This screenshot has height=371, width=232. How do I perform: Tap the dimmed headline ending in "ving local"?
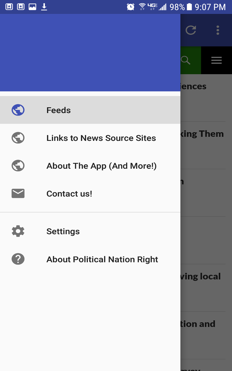[201, 277]
